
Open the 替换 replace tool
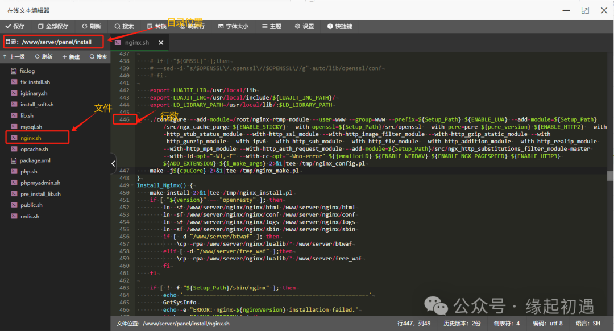click(x=157, y=26)
